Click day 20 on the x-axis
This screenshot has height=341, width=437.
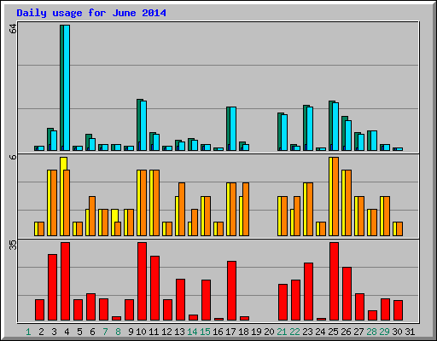point(269,332)
